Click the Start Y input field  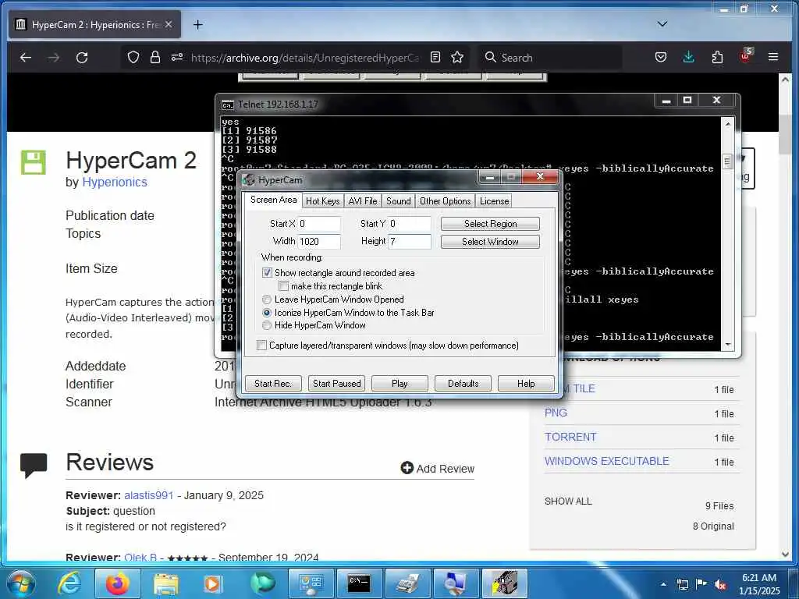409,224
